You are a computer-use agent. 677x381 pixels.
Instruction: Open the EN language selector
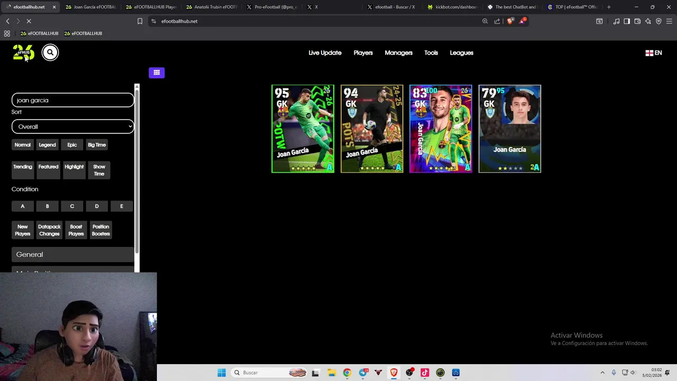tap(654, 53)
